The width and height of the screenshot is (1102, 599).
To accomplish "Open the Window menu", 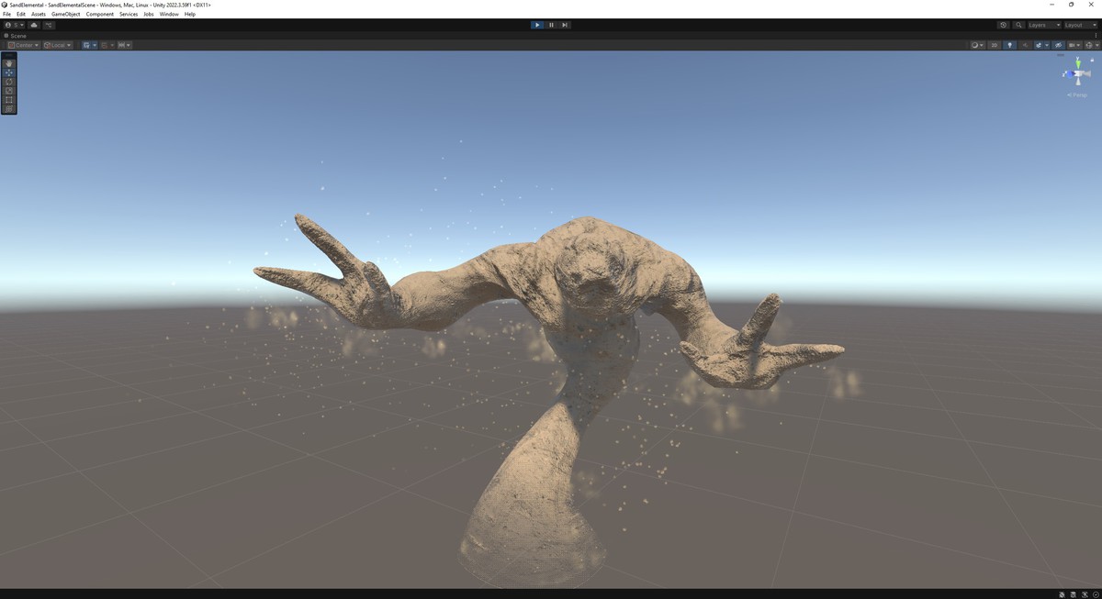I will (x=169, y=14).
